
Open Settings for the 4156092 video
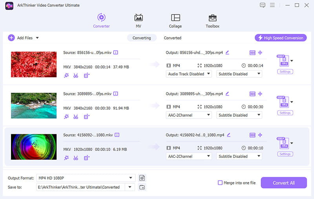(x=285, y=154)
